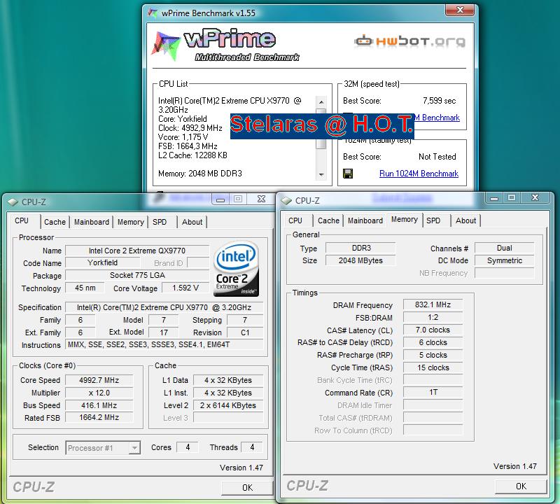
Task: Click the Rated FSB value '1664.2 MHz'
Action: 99,418
